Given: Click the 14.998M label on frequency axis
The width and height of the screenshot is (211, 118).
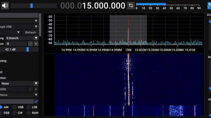Looking at the screenshot, I should tap(116, 50).
